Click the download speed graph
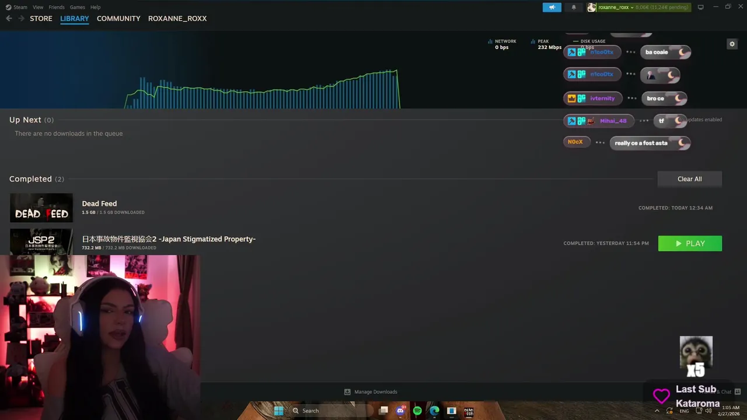The image size is (747, 420). click(x=261, y=89)
